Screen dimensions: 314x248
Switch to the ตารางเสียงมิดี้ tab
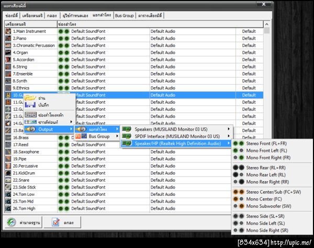(150, 16)
